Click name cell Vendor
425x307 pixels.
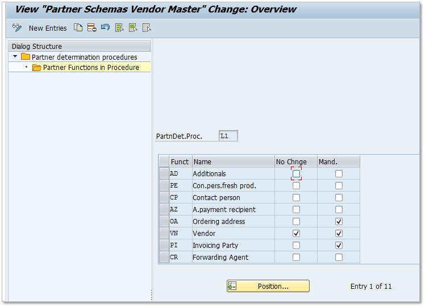[234, 233]
